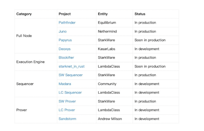Click the Andrew Milson entity cell

point(110,119)
